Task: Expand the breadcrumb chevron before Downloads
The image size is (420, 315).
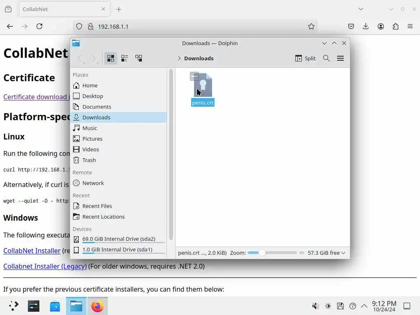Action: [x=179, y=58]
